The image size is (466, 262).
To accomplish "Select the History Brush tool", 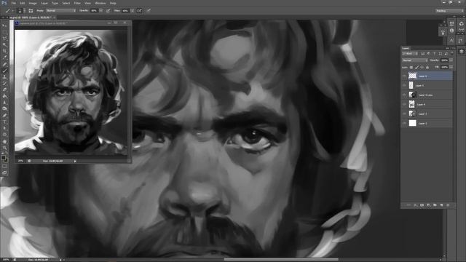I will [x=5, y=84].
